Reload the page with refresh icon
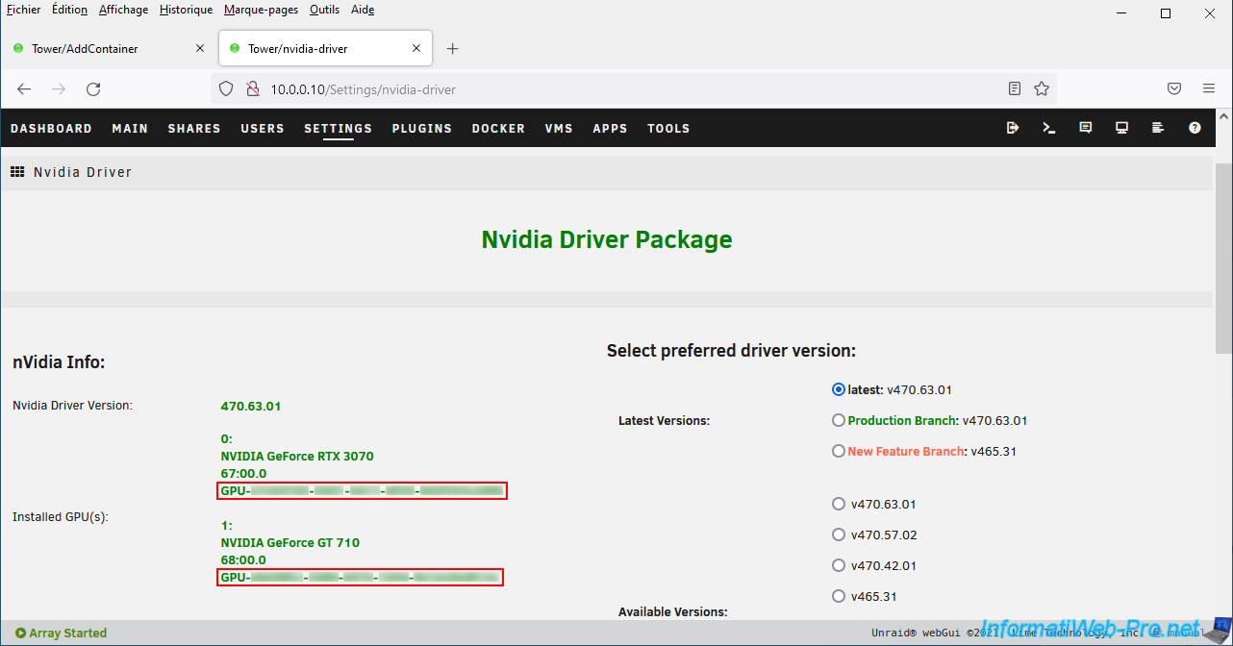The width and height of the screenshot is (1233, 646). coord(93,89)
